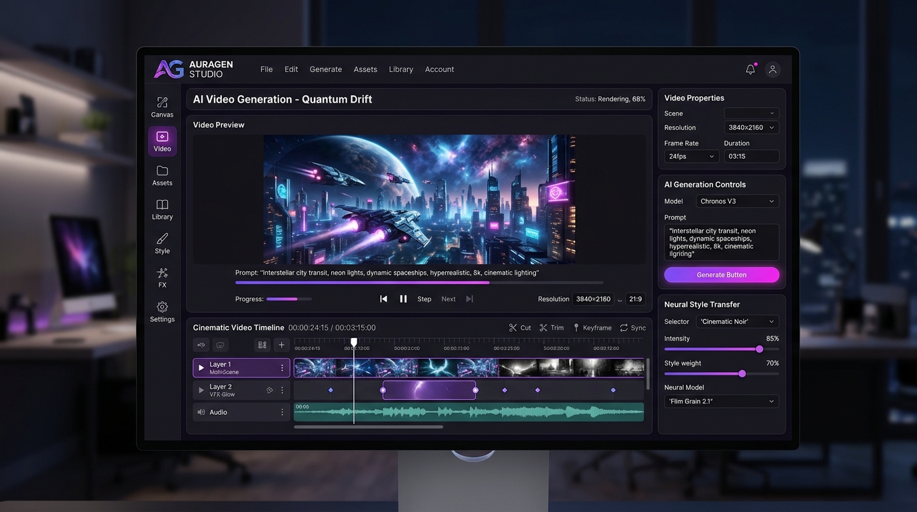Open the 'Cinematic Noir' Selector dropdown
The width and height of the screenshot is (917, 512).
[737, 321]
